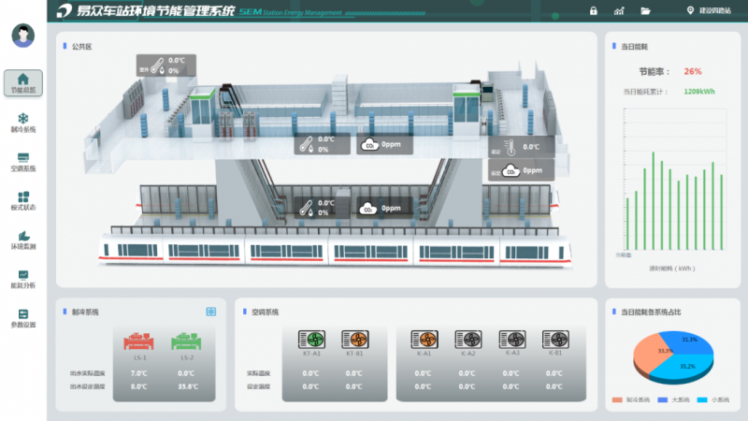Click the user avatar
This screenshot has height=421, width=748.
click(x=22, y=36)
